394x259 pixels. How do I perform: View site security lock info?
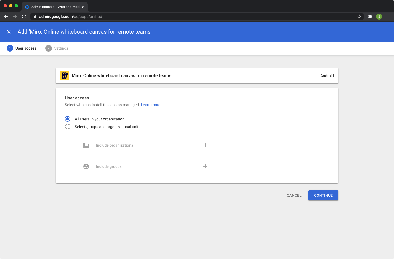tap(35, 17)
